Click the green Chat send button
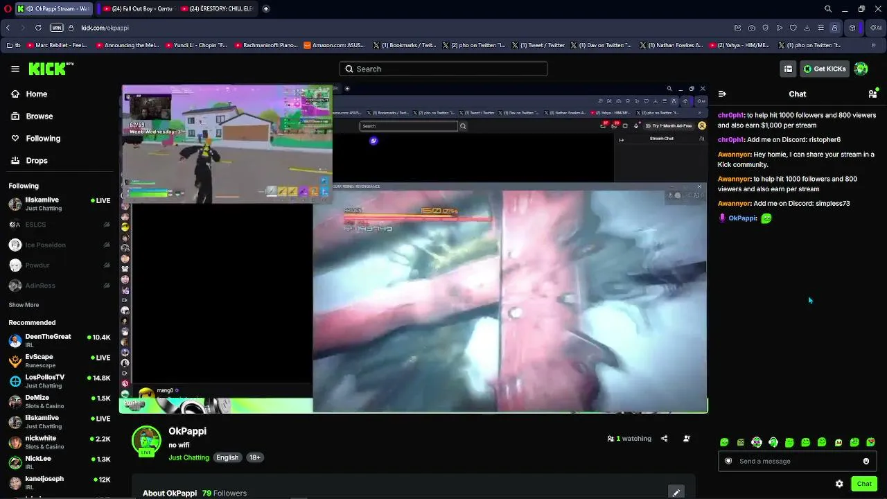 click(864, 484)
